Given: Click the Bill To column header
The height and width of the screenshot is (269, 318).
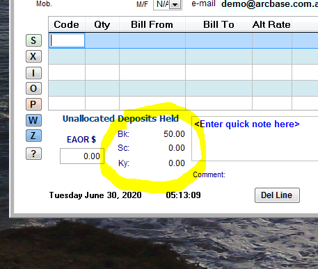Looking at the screenshot, I should [218, 24].
